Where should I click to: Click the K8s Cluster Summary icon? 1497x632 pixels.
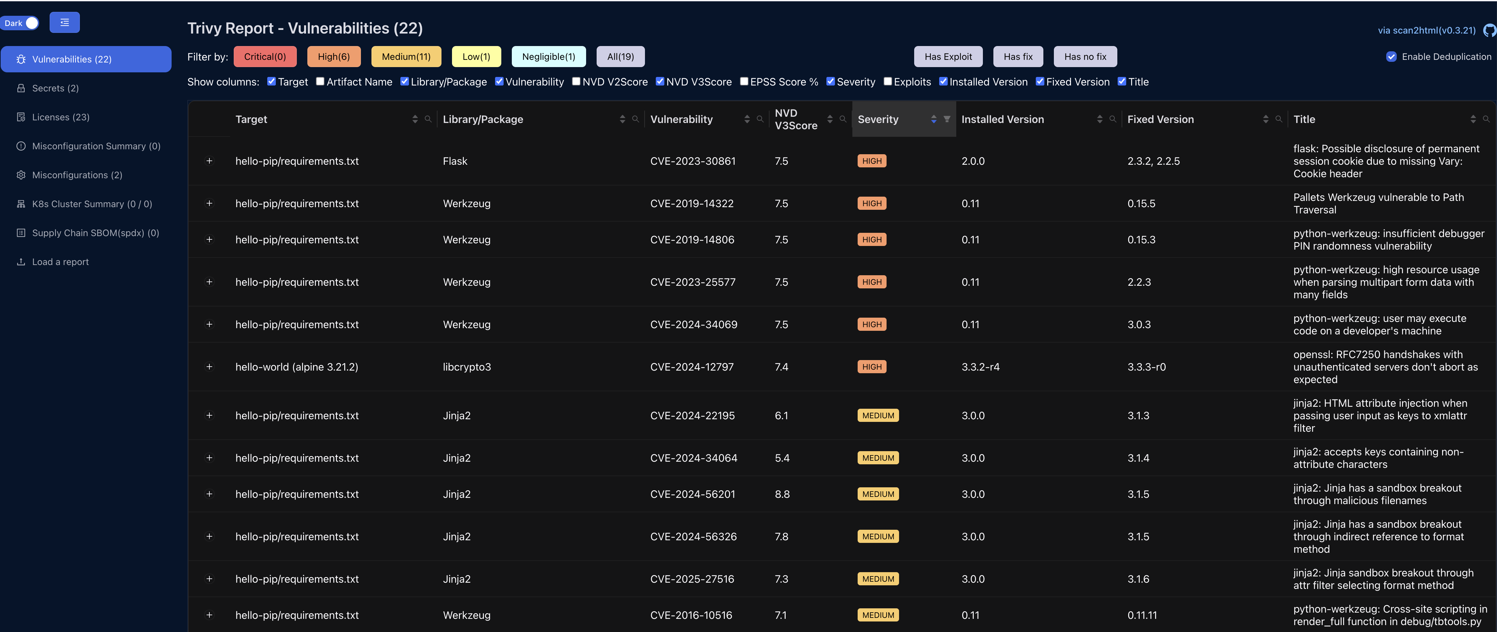[21, 205]
